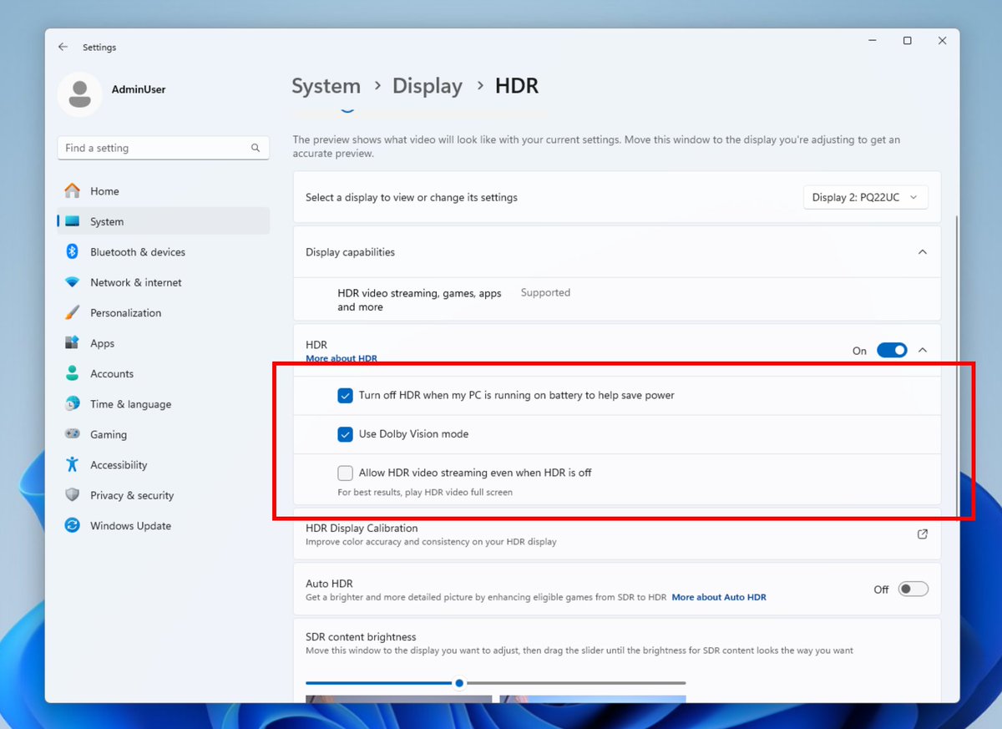The image size is (1002, 729).
Task: Select Display in the breadcrumb navigation
Action: pos(428,86)
